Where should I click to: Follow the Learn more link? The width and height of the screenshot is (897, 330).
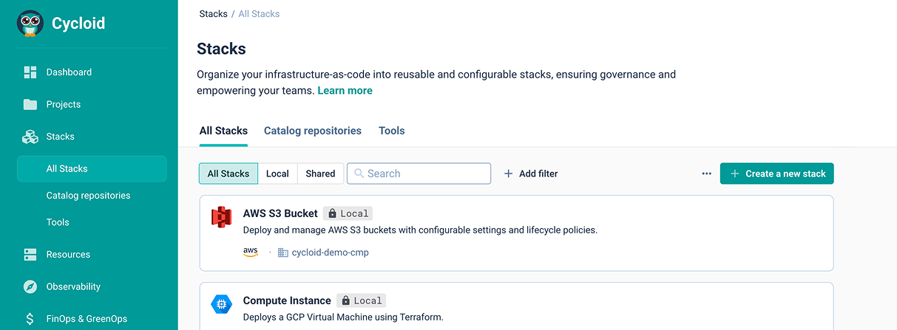tap(345, 91)
